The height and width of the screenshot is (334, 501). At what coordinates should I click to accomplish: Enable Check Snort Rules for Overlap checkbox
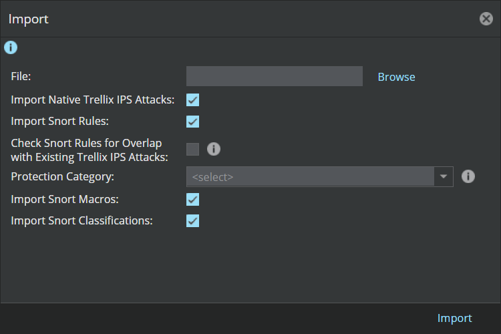192,149
